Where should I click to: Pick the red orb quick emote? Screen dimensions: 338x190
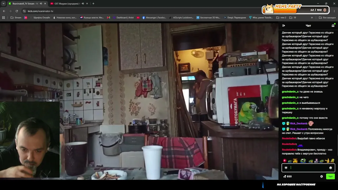pos(285,160)
